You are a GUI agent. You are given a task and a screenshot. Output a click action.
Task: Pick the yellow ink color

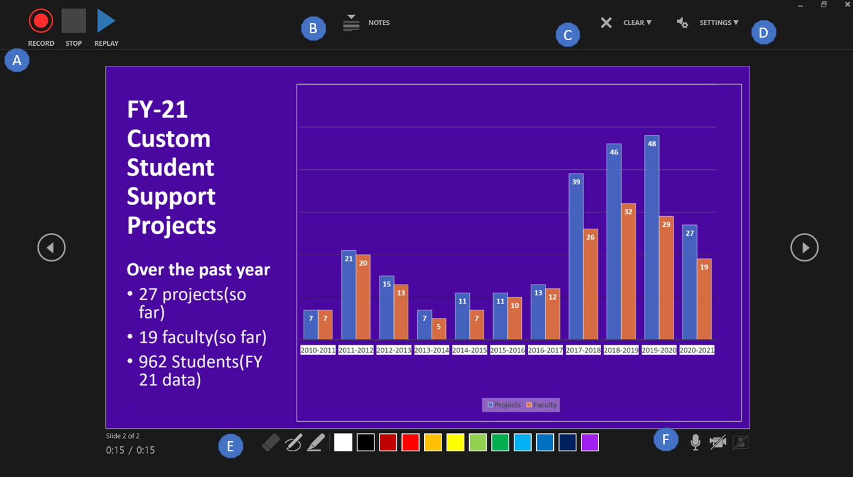pyautogui.click(x=455, y=443)
